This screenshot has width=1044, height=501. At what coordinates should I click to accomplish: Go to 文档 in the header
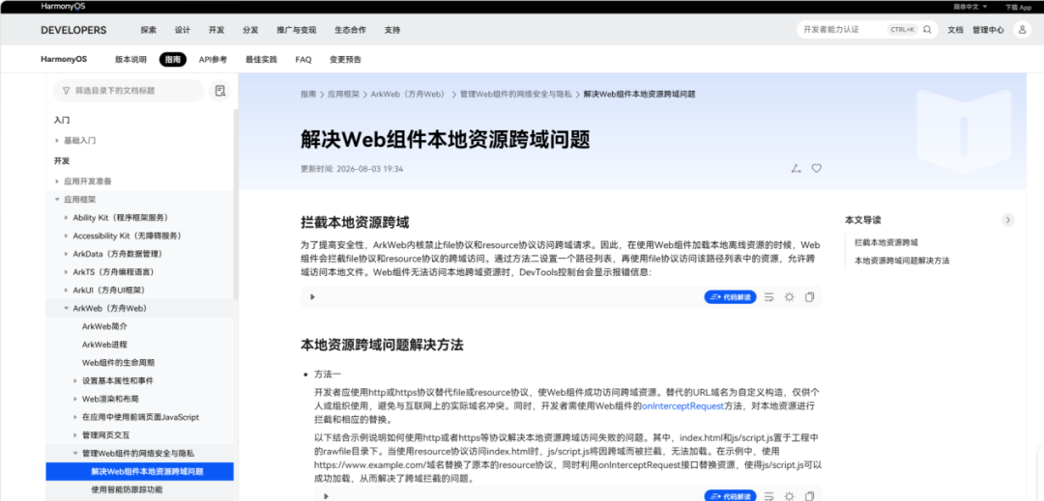coord(955,30)
